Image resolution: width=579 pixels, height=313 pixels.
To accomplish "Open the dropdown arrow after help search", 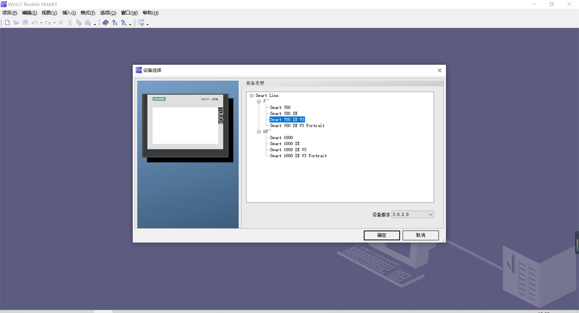I will coord(131,24).
